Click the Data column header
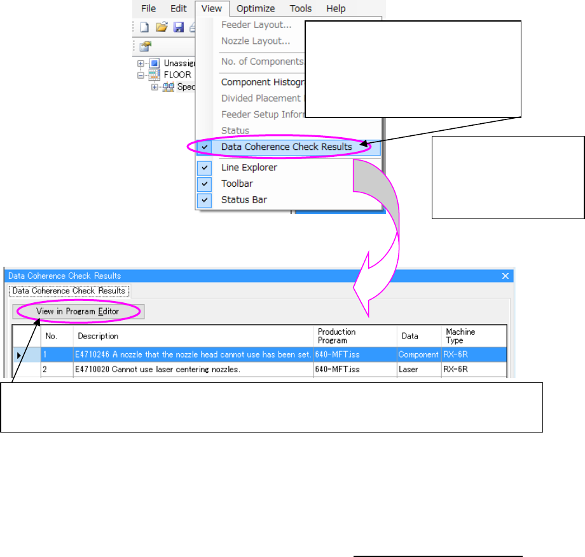Image resolution: width=585 pixels, height=557 pixels. click(x=419, y=336)
